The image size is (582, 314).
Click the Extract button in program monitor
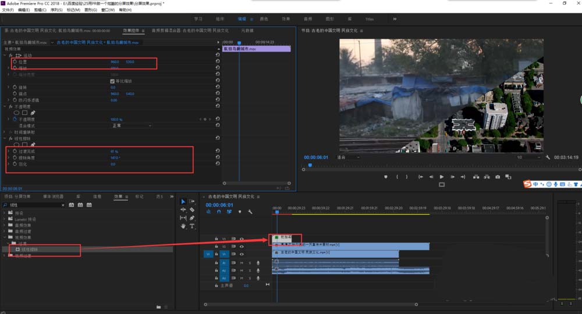[x=487, y=177]
